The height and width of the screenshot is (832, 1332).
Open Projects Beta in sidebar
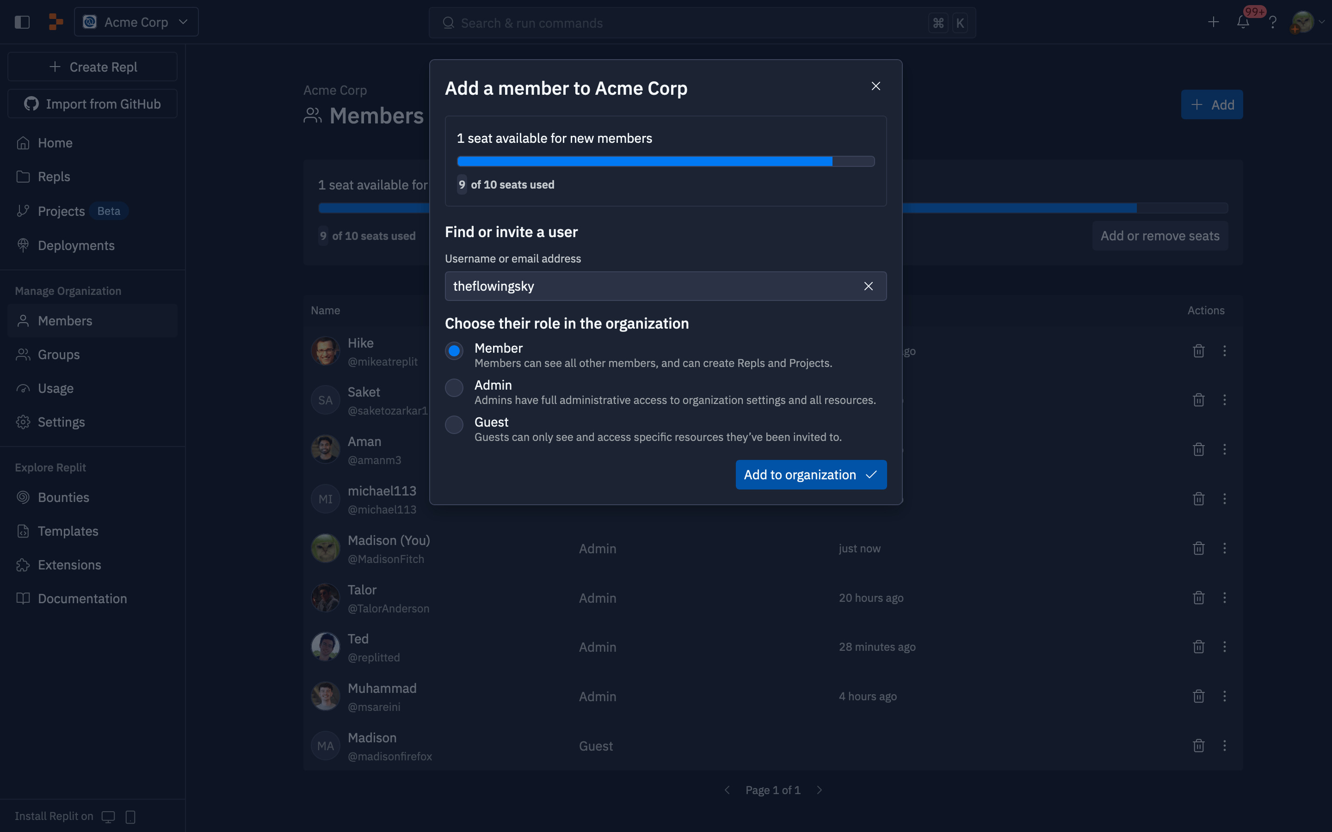click(92, 211)
